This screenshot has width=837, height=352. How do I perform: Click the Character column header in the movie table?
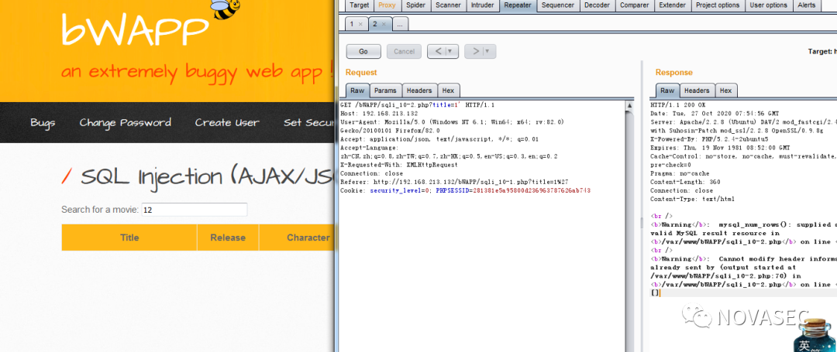click(299, 238)
